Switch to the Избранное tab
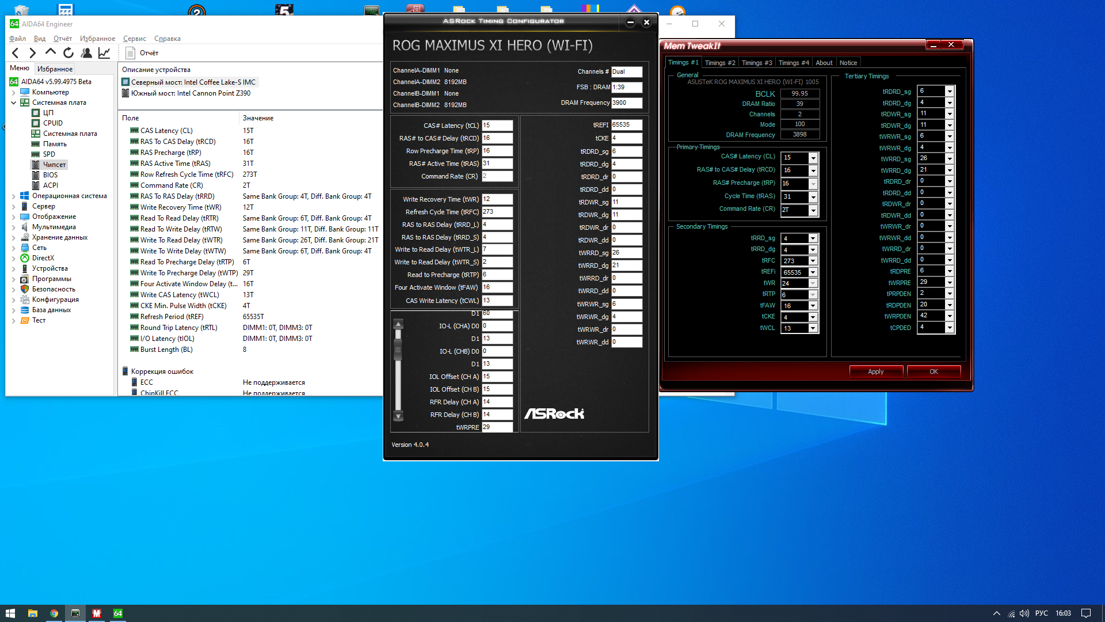This screenshot has width=1105, height=622. click(55, 69)
